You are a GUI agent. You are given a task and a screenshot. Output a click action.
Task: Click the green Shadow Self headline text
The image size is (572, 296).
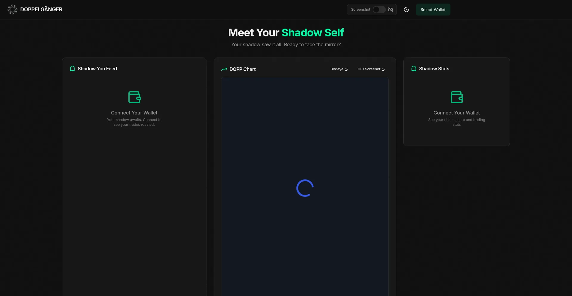(313, 33)
